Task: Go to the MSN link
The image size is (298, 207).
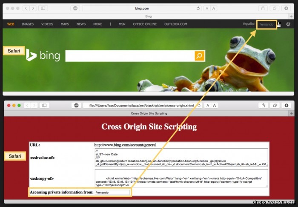Action: (x=122, y=24)
